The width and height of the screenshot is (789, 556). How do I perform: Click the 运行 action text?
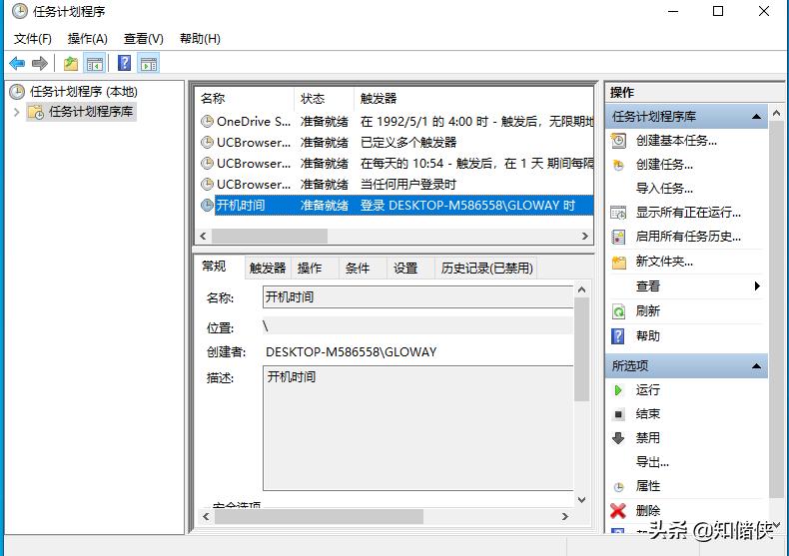click(x=647, y=389)
